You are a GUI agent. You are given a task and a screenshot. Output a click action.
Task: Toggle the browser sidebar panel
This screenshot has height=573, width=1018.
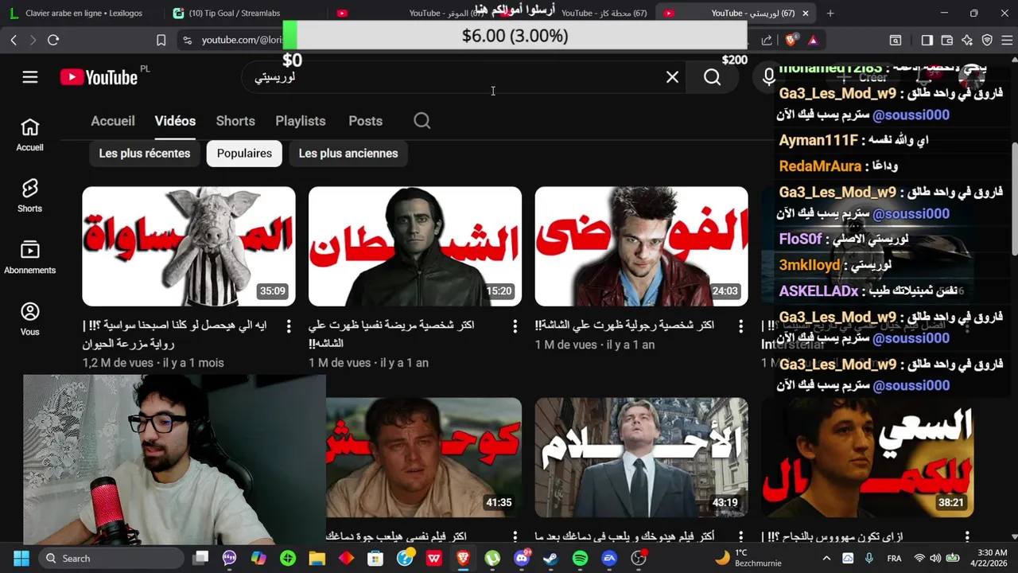[x=927, y=40]
